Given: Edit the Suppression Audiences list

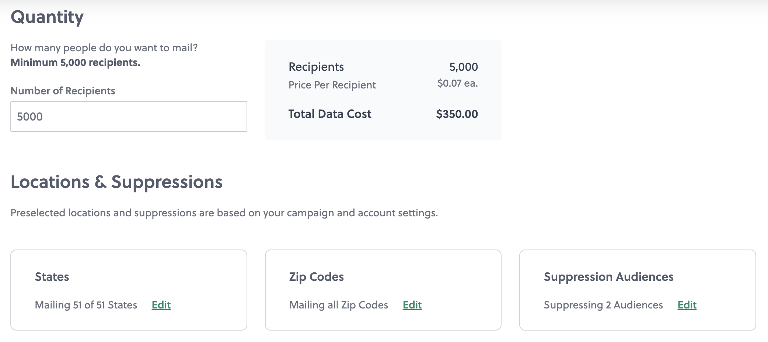Looking at the screenshot, I should pos(687,305).
